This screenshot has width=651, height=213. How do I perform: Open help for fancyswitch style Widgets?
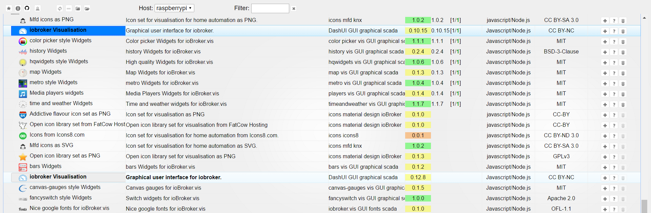614,199
